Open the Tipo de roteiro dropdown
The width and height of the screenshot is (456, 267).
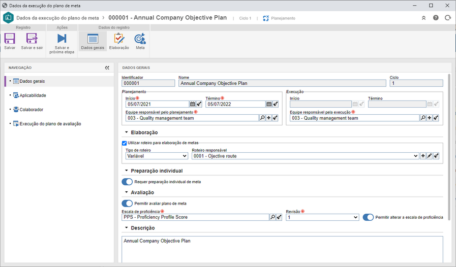coord(157,156)
